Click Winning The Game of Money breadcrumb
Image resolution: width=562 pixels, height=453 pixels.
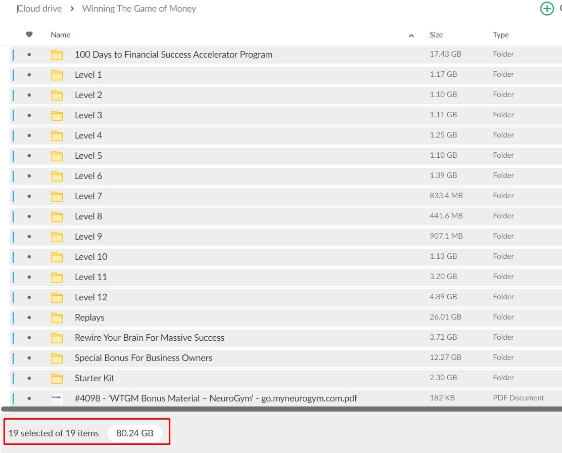(139, 9)
